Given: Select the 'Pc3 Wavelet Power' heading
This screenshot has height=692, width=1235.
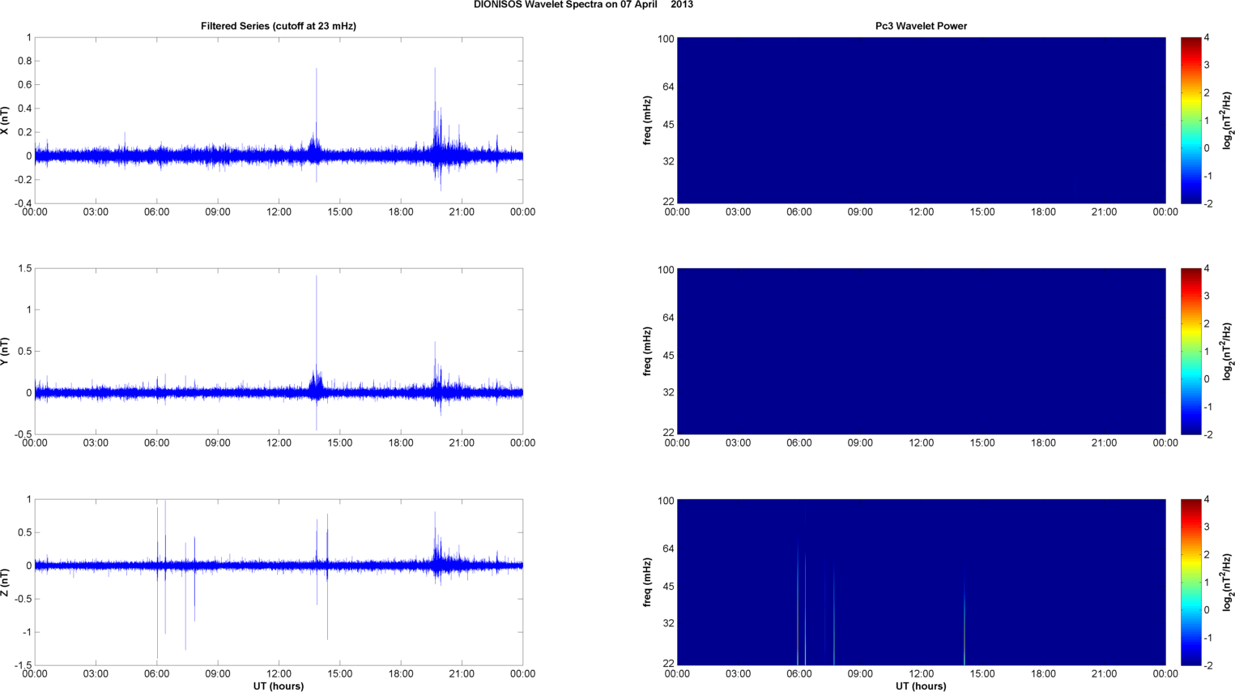Looking at the screenshot, I should coord(921,26).
